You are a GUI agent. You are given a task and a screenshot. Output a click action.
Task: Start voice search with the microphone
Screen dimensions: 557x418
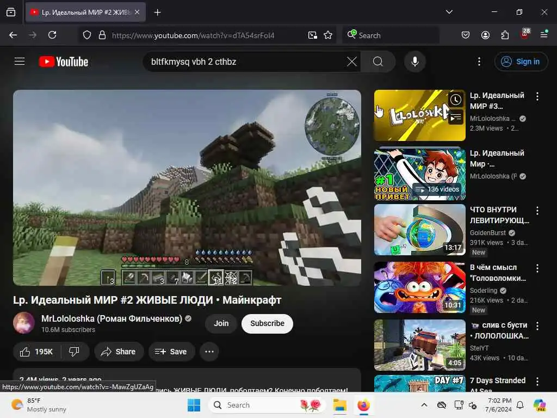[x=414, y=62]
